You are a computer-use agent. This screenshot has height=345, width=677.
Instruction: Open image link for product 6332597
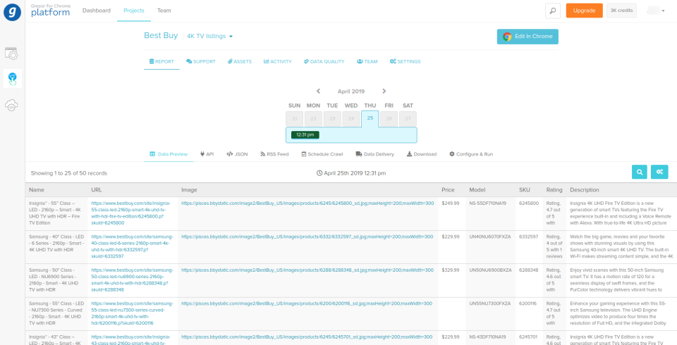pos(307,237)
